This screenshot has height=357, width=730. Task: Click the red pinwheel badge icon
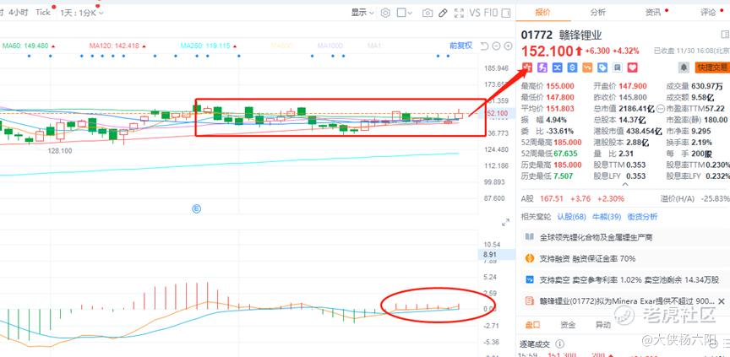click(527, 68)
